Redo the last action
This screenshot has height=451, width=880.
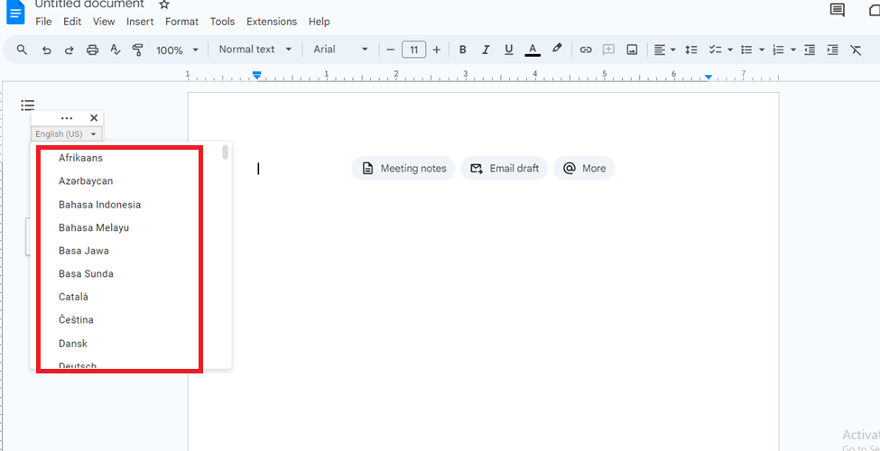(x=69, y=50)
